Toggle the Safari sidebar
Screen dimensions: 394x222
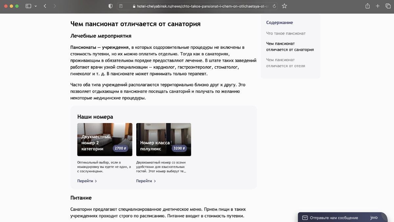coord(28,6)
